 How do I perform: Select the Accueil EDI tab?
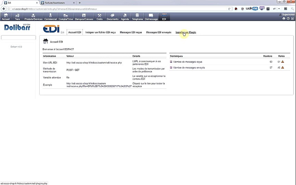pos(75,32)
